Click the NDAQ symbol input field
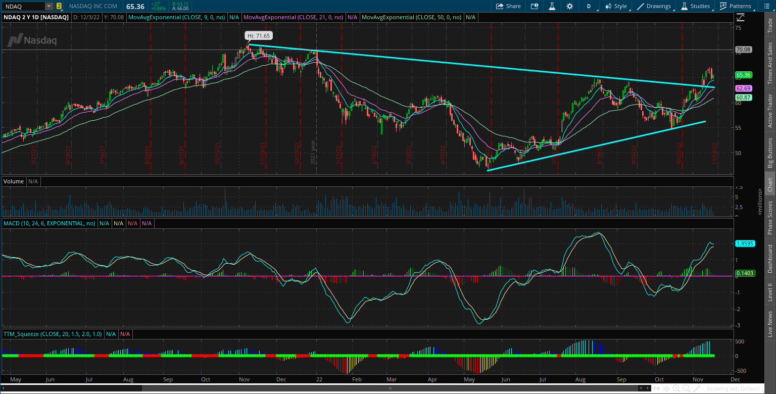Image resolution: width=776 pixels, height=394 pixels. pos(23,6)
